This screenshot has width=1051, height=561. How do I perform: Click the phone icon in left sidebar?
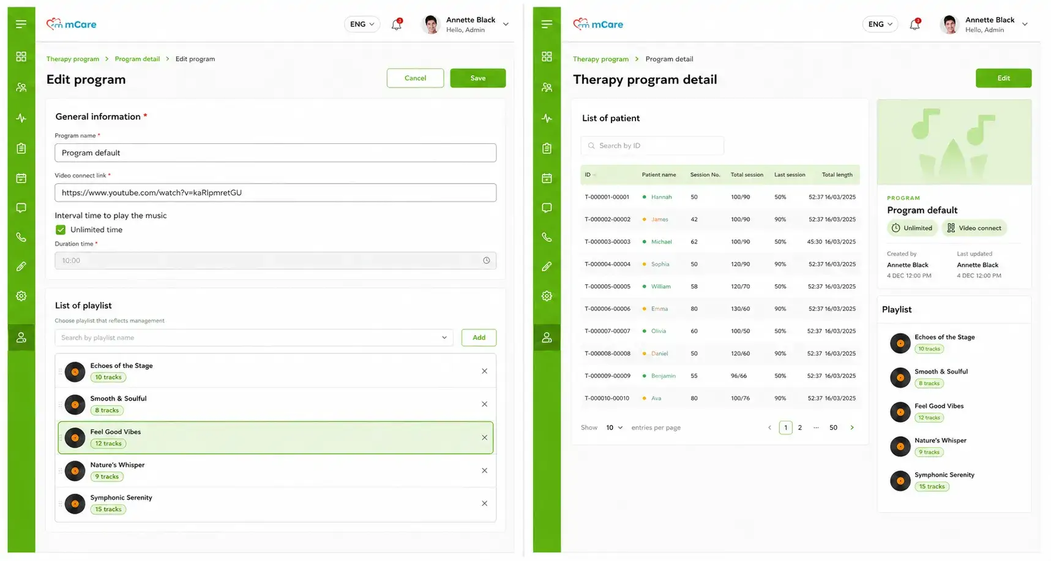tap(21, 237)
